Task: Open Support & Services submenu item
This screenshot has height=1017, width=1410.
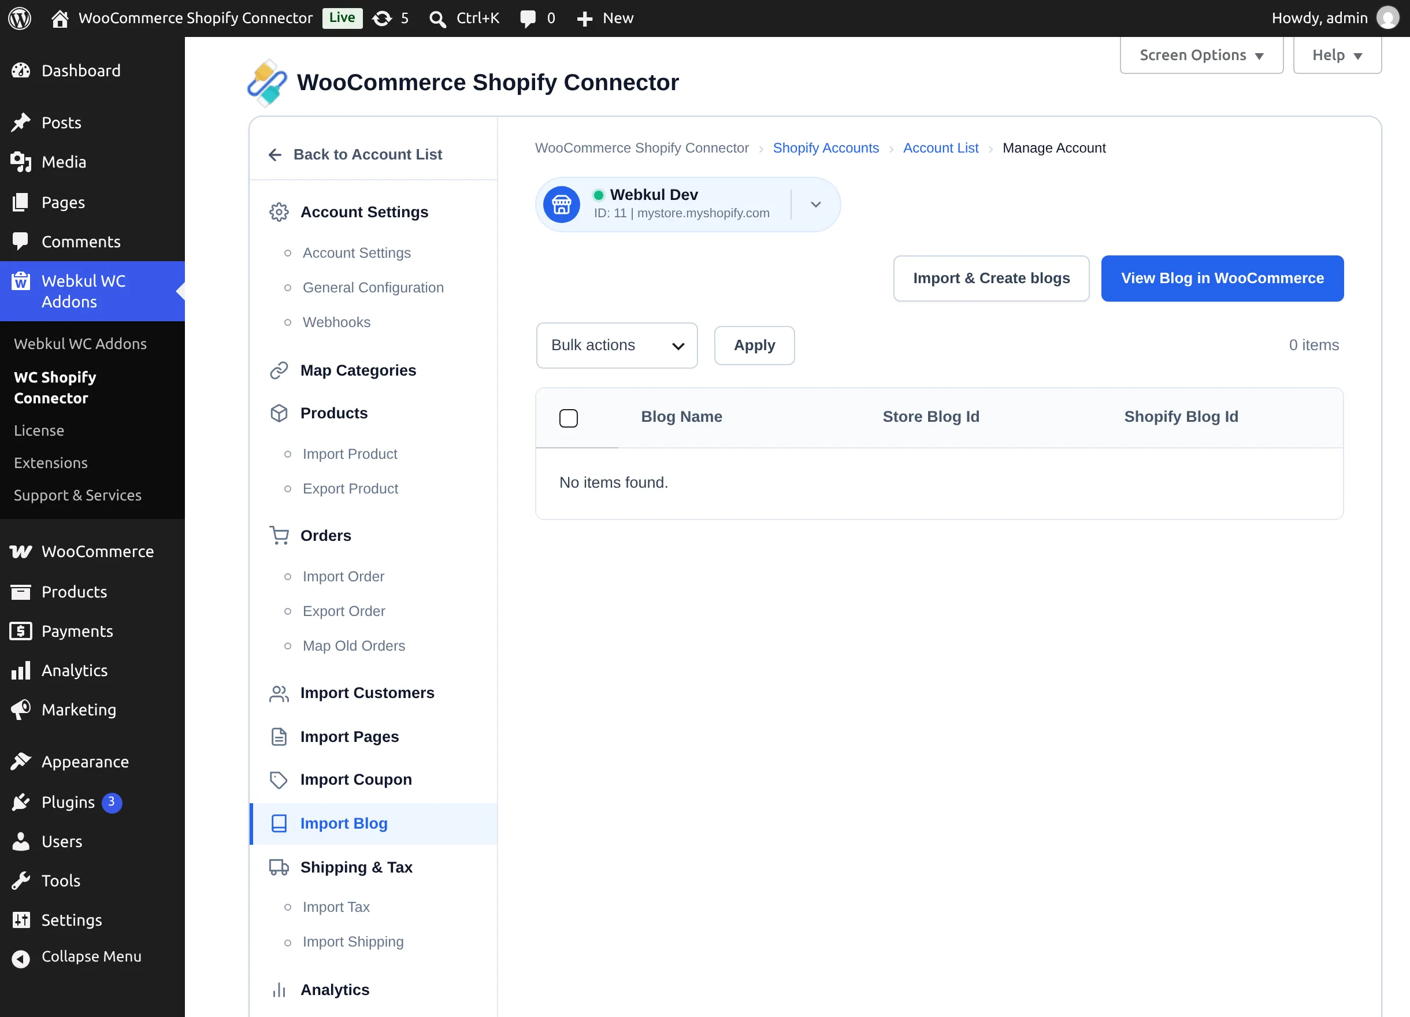Action: [77, 495]
